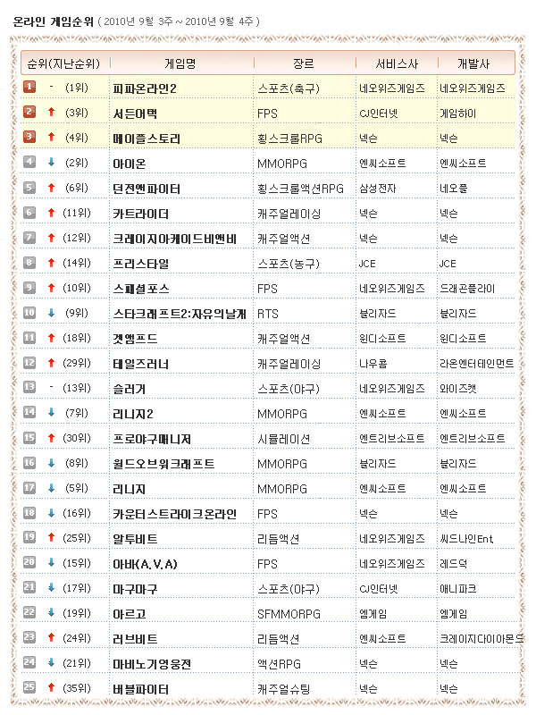
Task: Open the 카운터스트라이크온라인 game entry
Action: (x=175, y=514)
